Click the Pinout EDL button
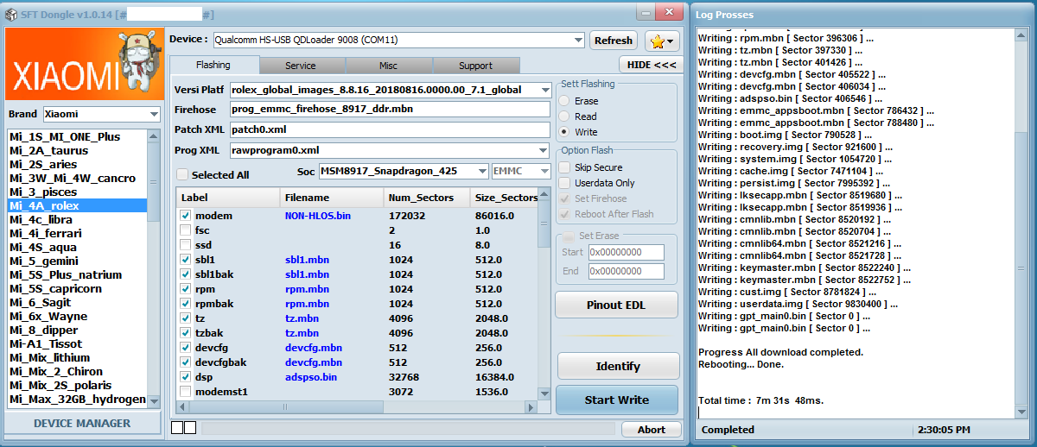This screenshot has width=1037, height=447. (x=616, y=305)
